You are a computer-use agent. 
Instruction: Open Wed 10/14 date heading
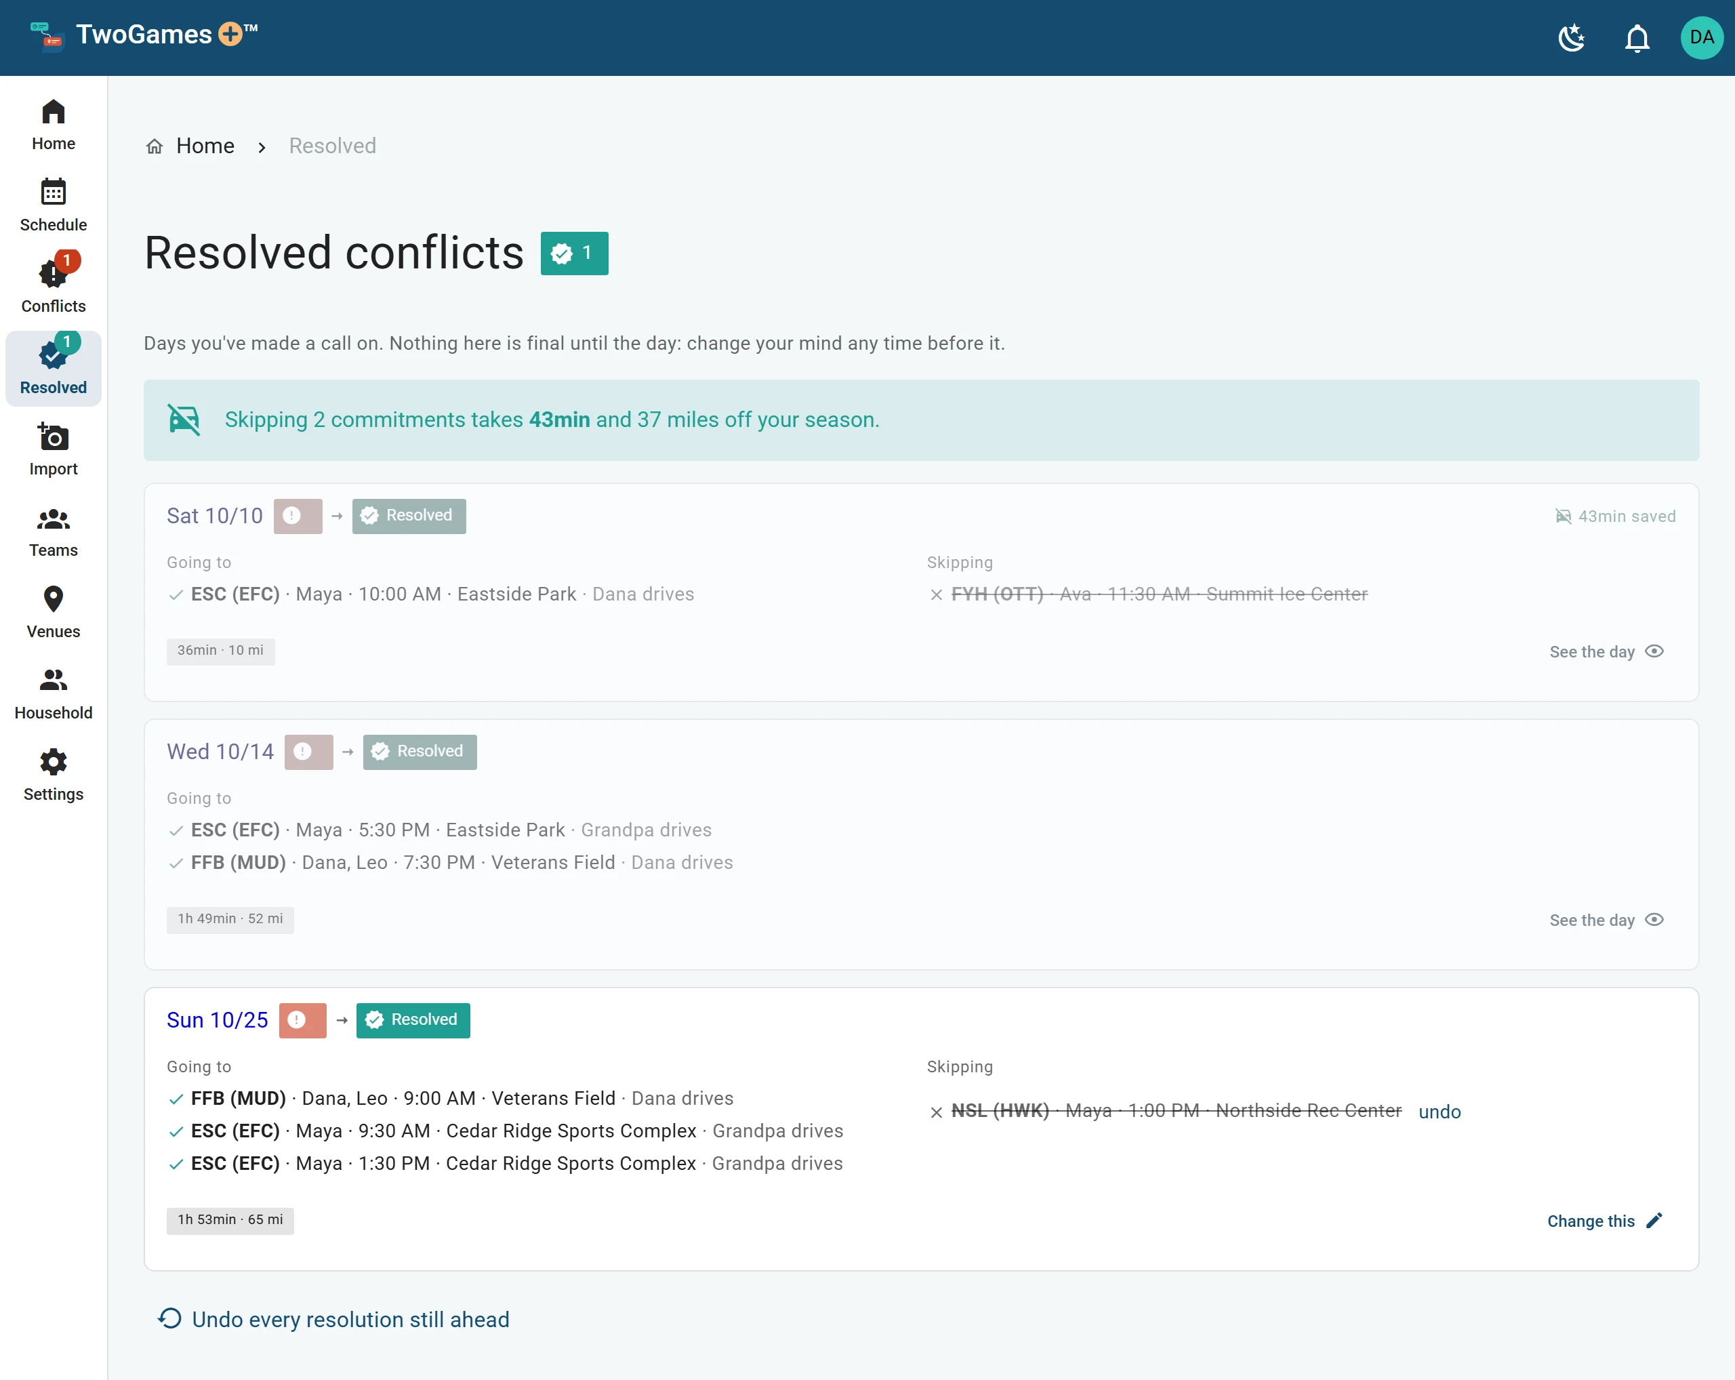(220, 752)
